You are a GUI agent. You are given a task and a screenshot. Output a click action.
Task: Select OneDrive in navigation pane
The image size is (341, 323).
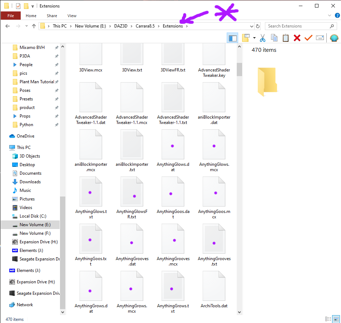pyautogui.click(x=26, y=136)
